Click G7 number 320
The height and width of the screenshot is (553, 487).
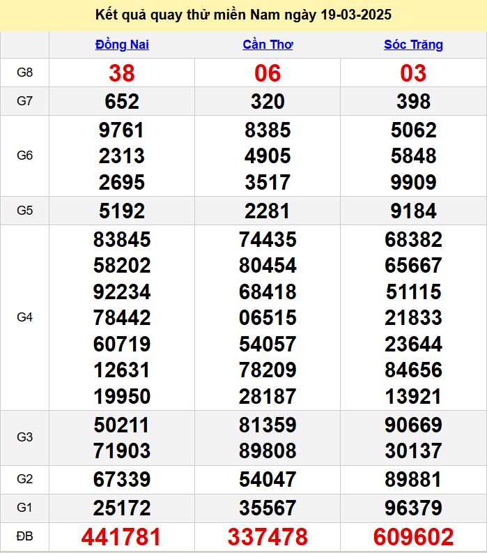(x=268, y=102)
